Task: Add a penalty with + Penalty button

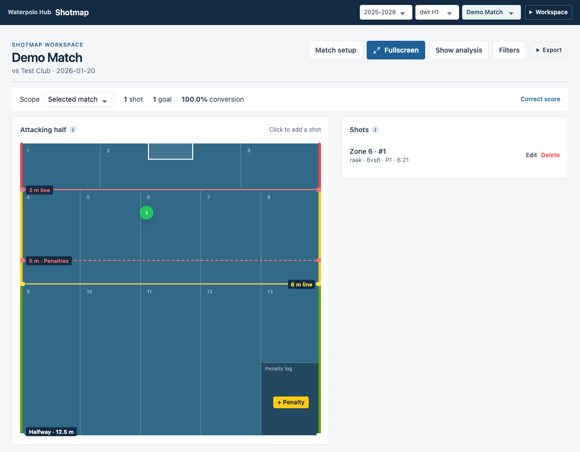Action: coord(291,402)
